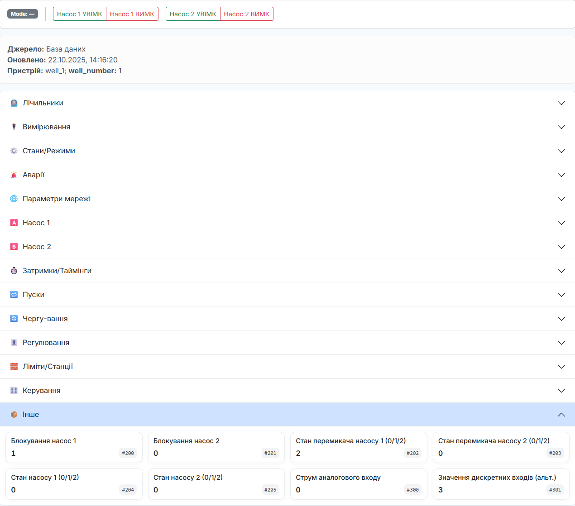575x506 pixels.
Task: Expand the Вимірювання section chevron
Action: (561, 127)
